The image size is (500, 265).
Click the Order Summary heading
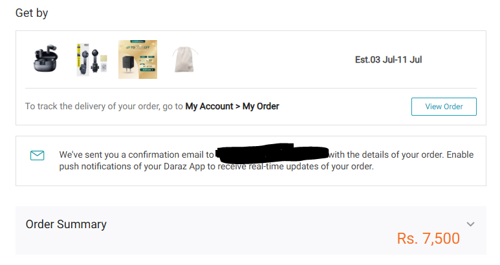tap(66, 224)
